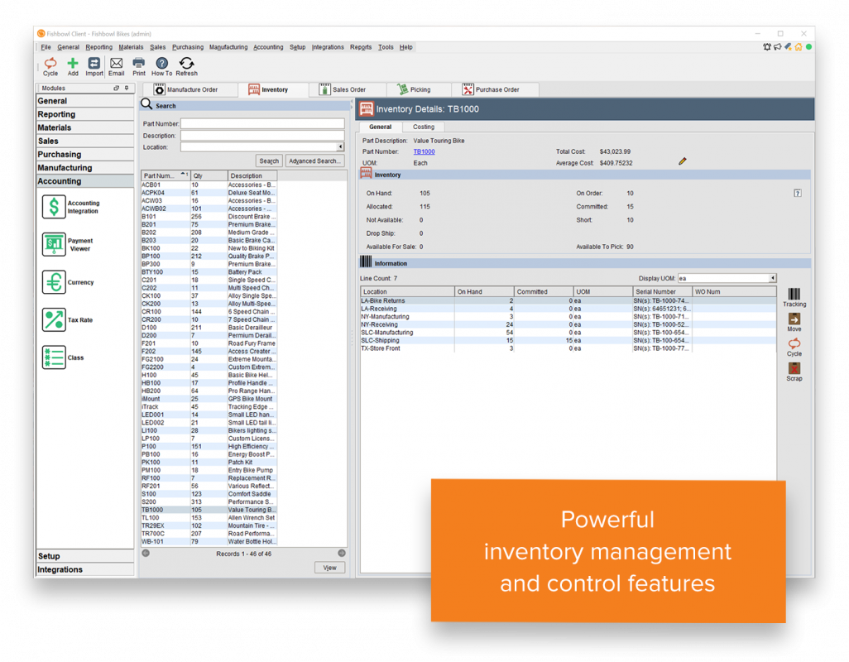The image size is (849, 662).
Task: Click the Email envelope icon
Action: click(x=116, y=64)
